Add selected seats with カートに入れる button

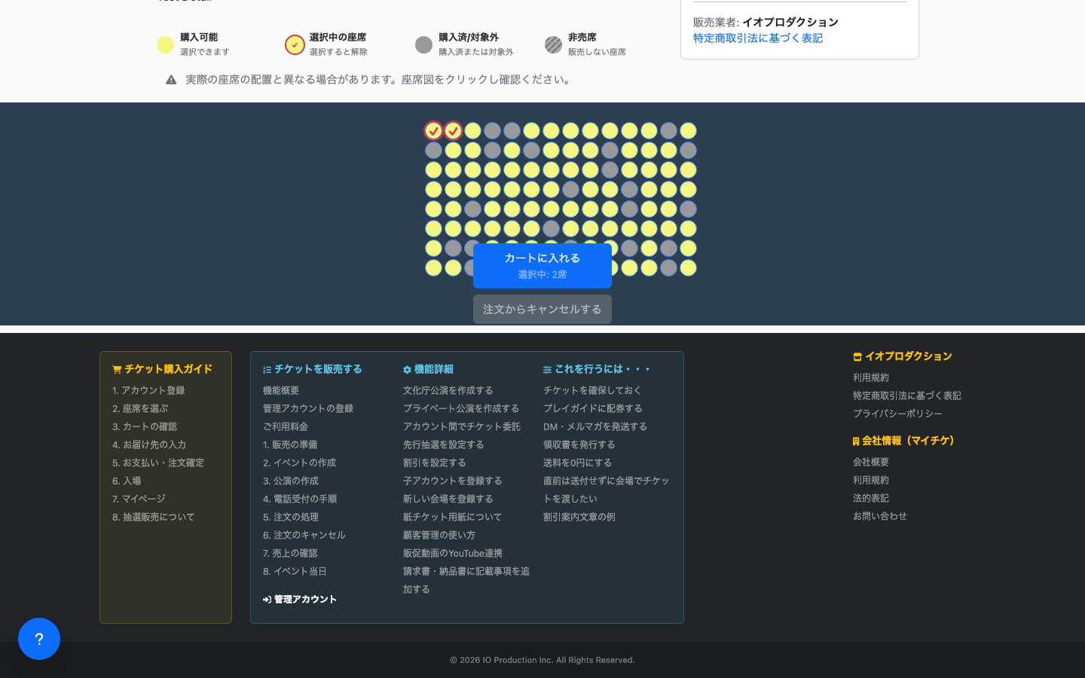542,266
